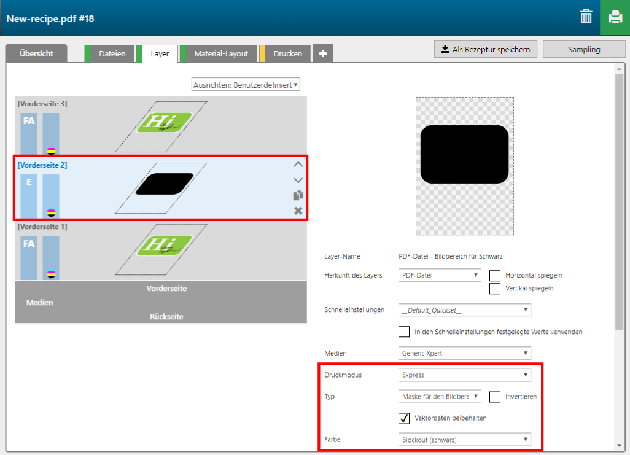The width and height of the screenshot is (630, 455).
Task: Click CMYK color icon in Vorderseite 3
Action: pos(51,150)
